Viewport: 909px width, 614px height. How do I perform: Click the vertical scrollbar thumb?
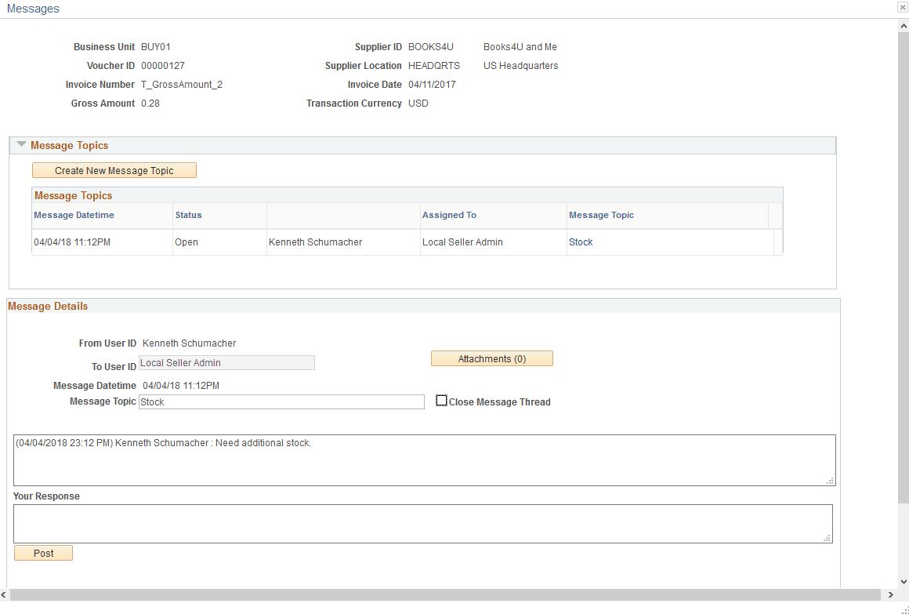pos(904,267)
